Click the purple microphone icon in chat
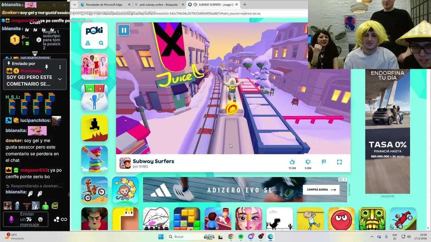This screenshot has height=242, width=431. [x=11, y=219]
